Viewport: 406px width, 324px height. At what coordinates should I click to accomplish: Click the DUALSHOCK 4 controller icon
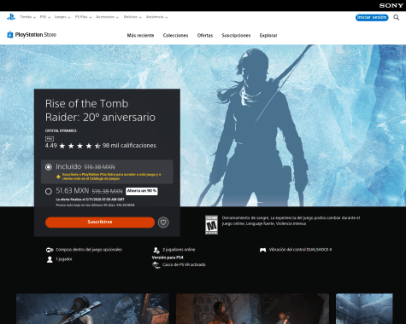point(262,250)
